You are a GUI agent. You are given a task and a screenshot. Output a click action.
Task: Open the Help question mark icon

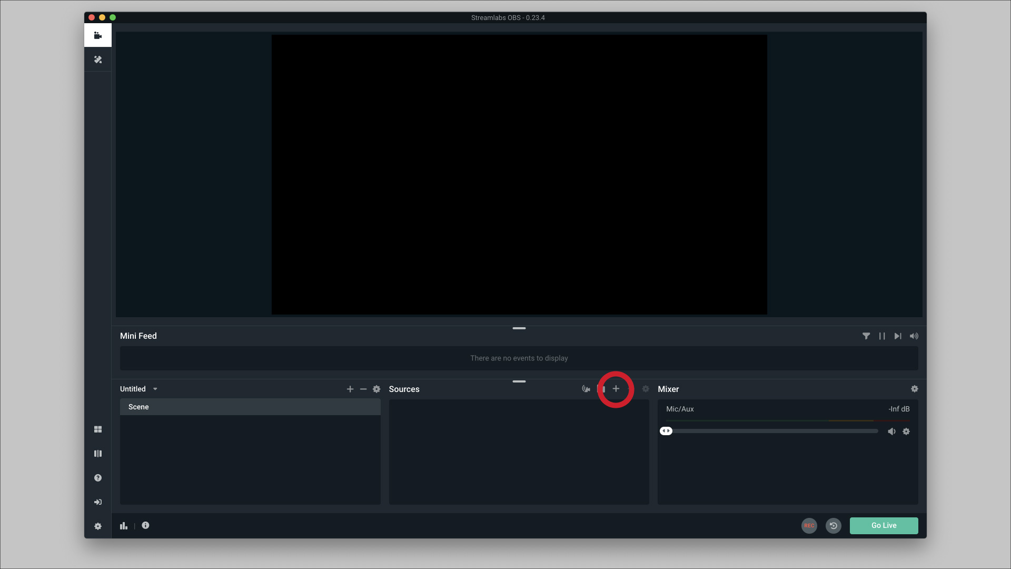(98, 478)
